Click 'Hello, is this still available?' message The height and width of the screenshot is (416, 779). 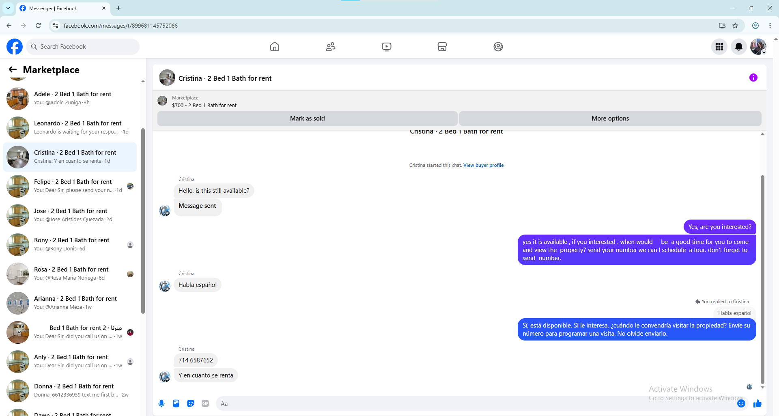click(x=214, y=191)
